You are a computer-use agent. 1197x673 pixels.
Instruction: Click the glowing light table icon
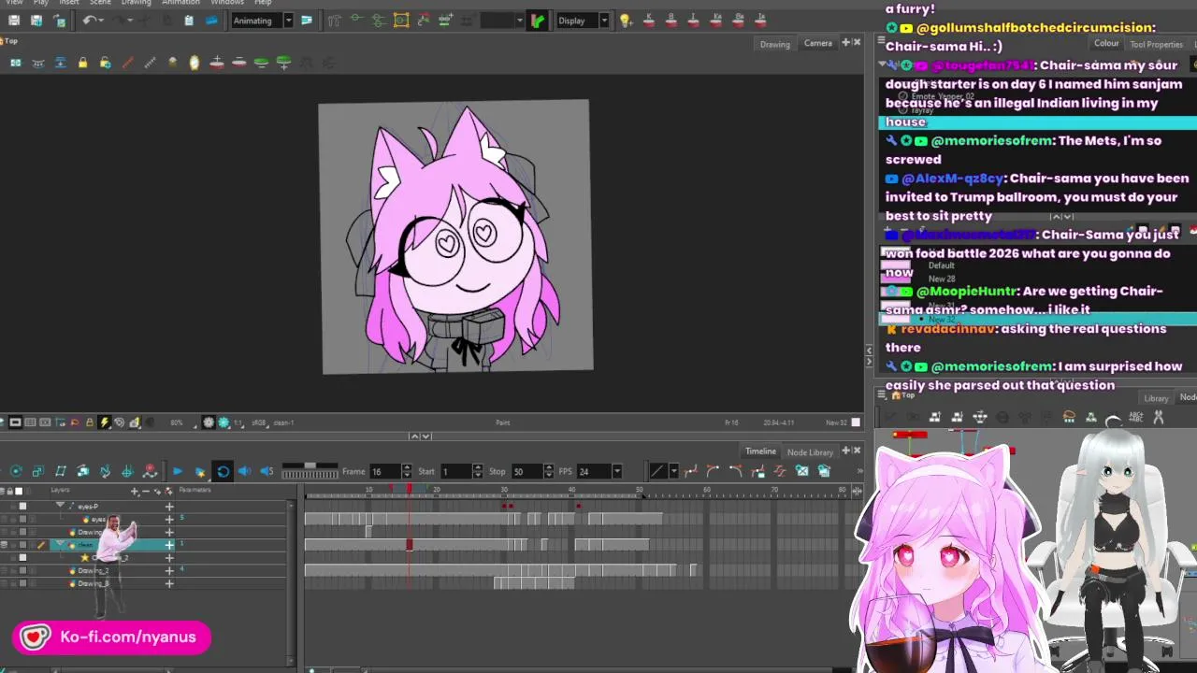tap(195, 63)
